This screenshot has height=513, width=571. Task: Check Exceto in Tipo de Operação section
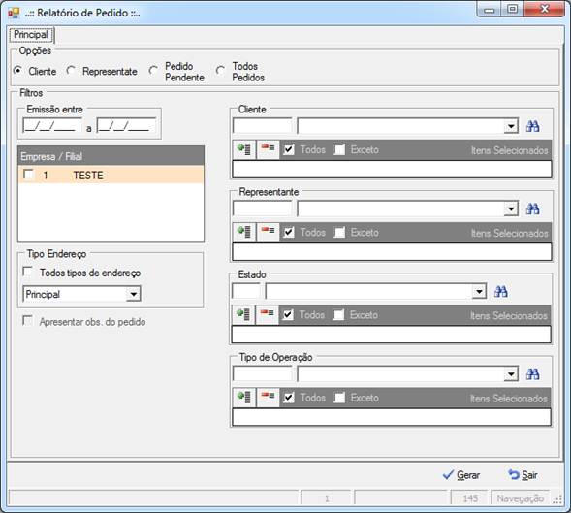point(339,398)
